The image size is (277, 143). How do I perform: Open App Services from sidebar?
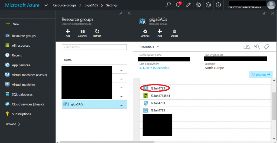(x=21, y=65)
